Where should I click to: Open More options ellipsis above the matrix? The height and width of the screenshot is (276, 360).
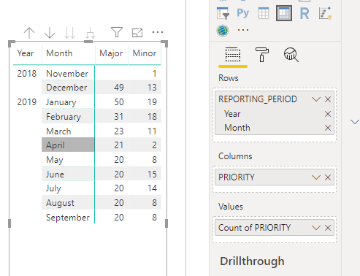158,32
